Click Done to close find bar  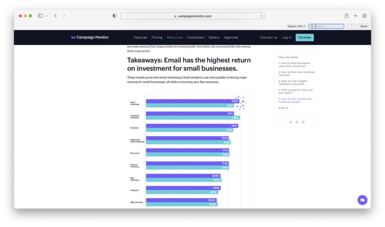[x=364, y=26]
